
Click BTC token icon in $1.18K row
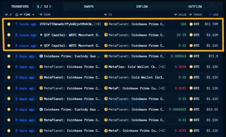point(191,67)
